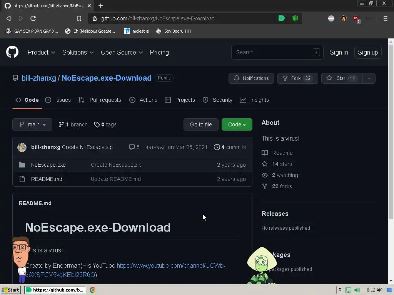
Task: Open the 'GAY SEX PORN GAY X...' bookmark
Action: click(32, 31)
